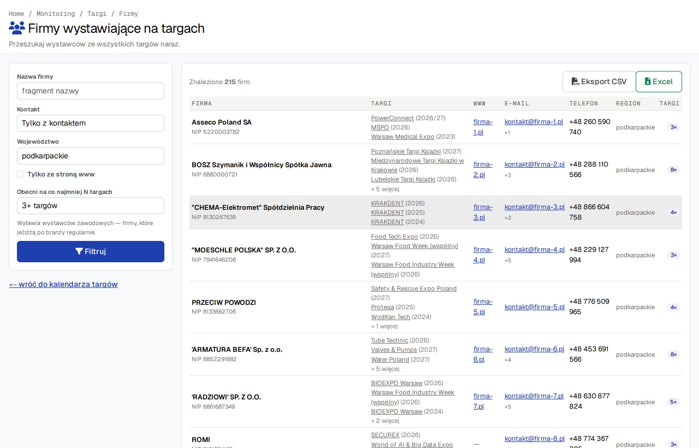Visit website firma-6.pl
The width and height of the screenshot is (699, 448).
click(483, 354)
